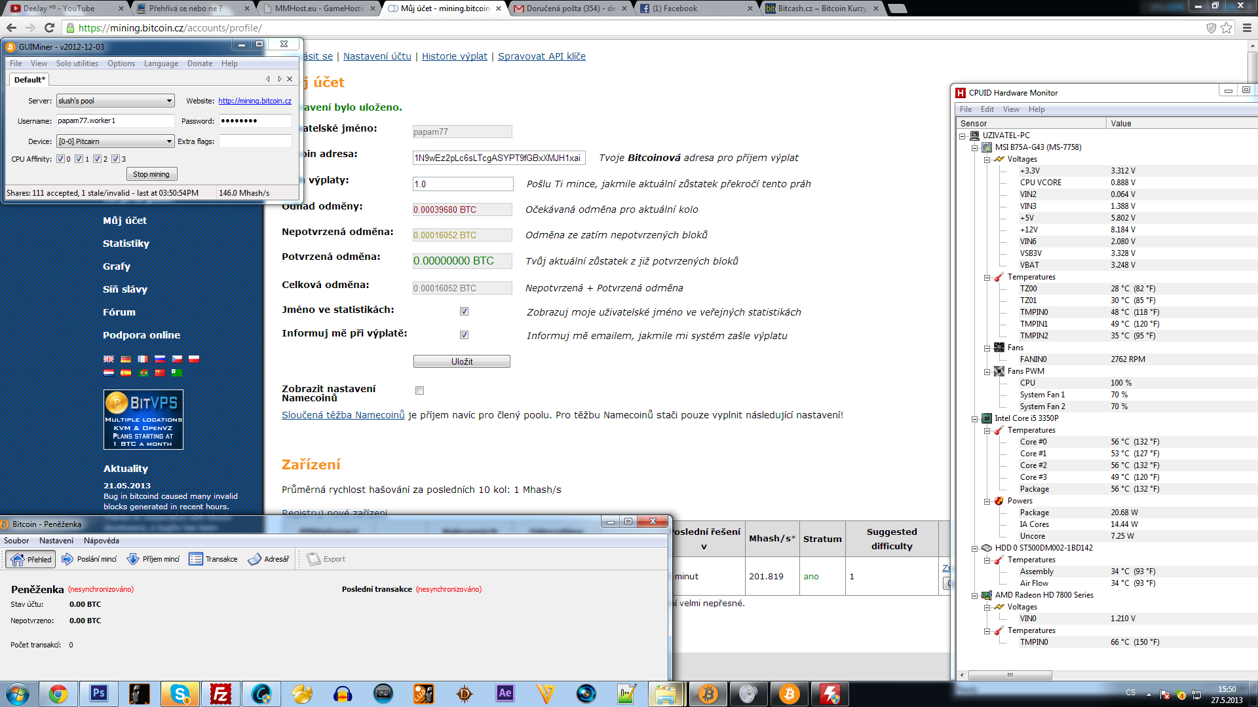Toggle CPU Affinity 1 checkbox

pyautogui.click(x=79, y=159)
